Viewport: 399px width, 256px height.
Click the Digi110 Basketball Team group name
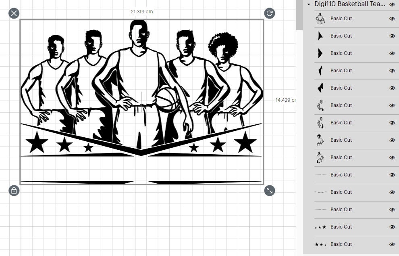click(x=349, y=4)
